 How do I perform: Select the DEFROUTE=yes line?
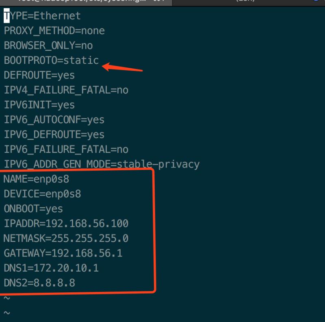point(39,75)
